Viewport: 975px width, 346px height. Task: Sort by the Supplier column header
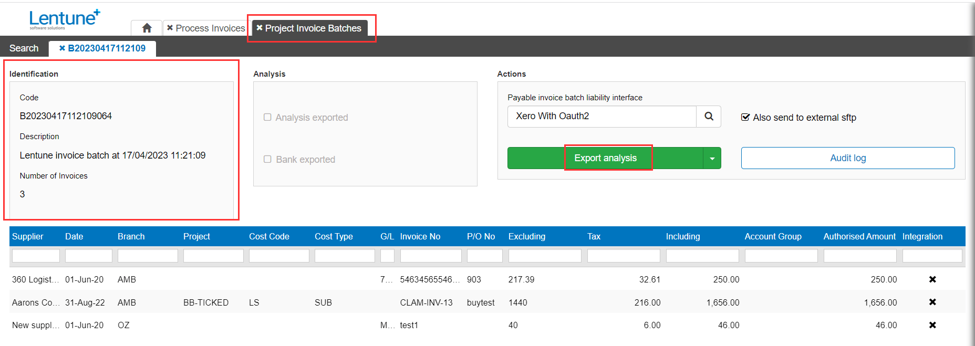click(28, 236)
